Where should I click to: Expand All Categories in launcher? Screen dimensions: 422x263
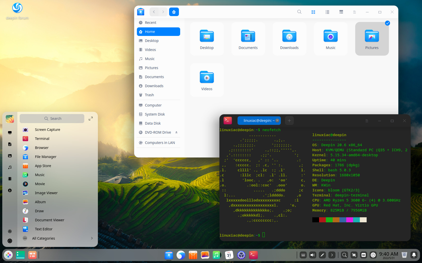pos(58,238)
